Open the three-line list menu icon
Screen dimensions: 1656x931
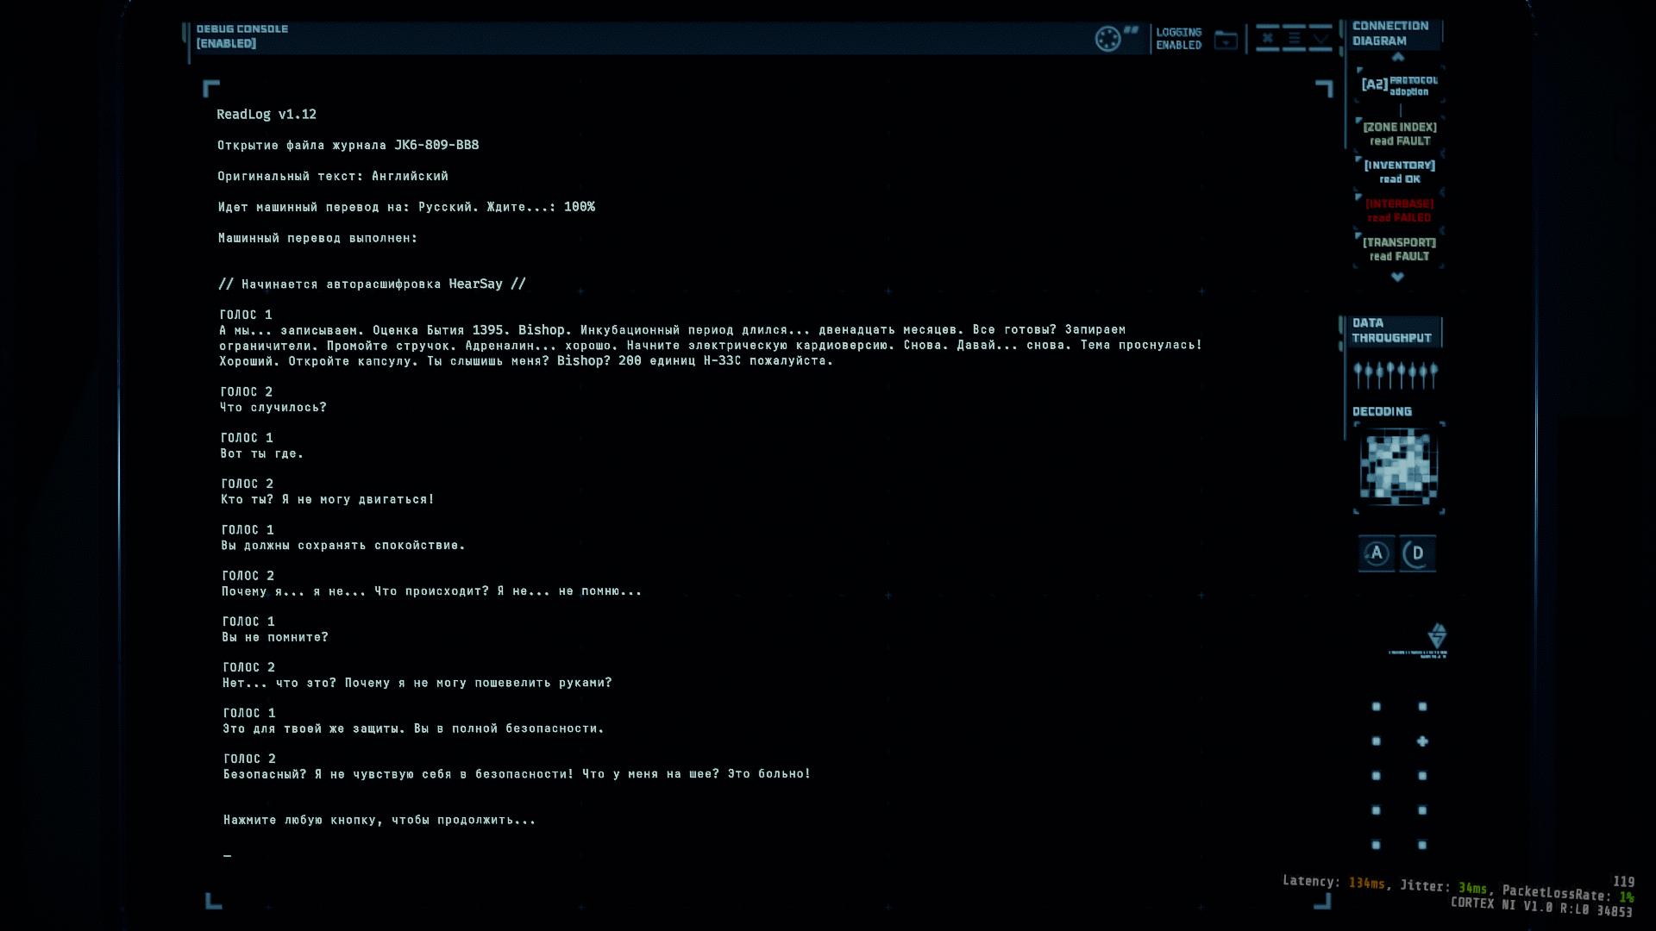(x=1294, y=38)
